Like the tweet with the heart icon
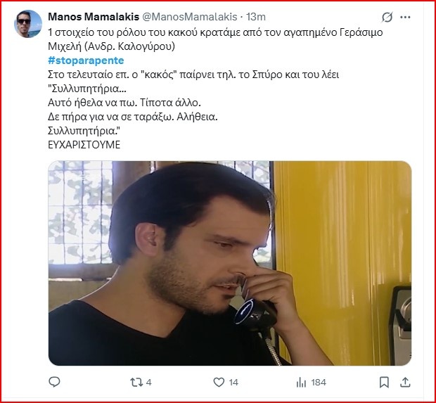Screen dimensions: 436x403 pos(219,382)
